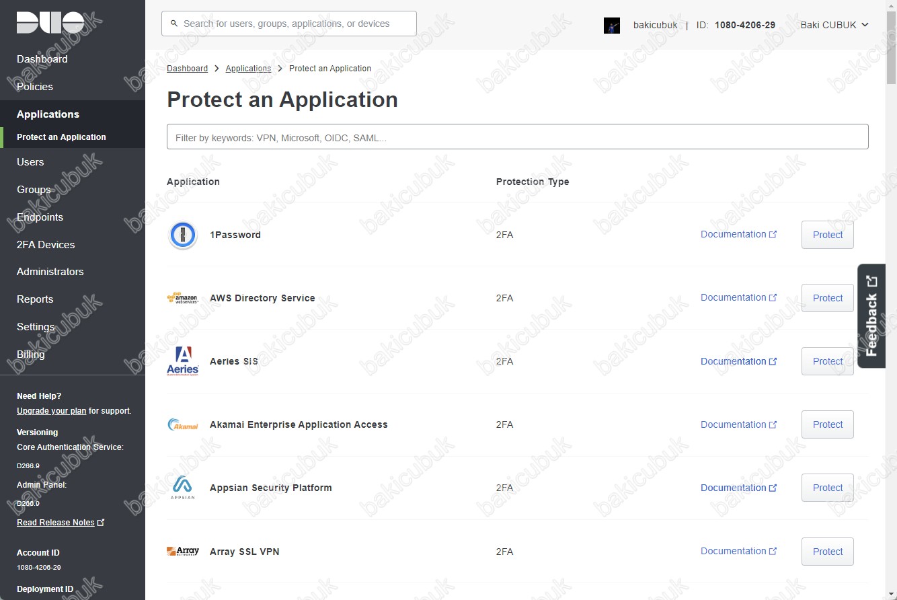Click the Amazon Web Services logo

[x=182, y=298]
